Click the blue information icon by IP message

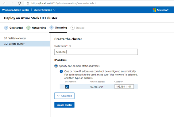(61, 71)
